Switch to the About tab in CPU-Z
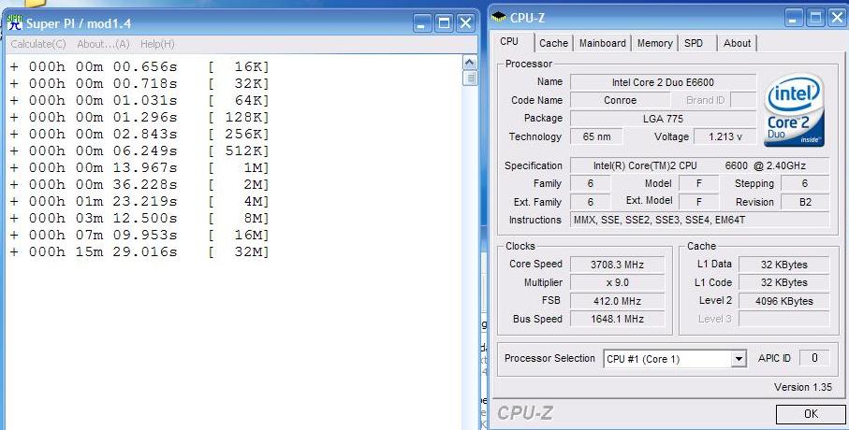849x430 pixels. [737, 43]
